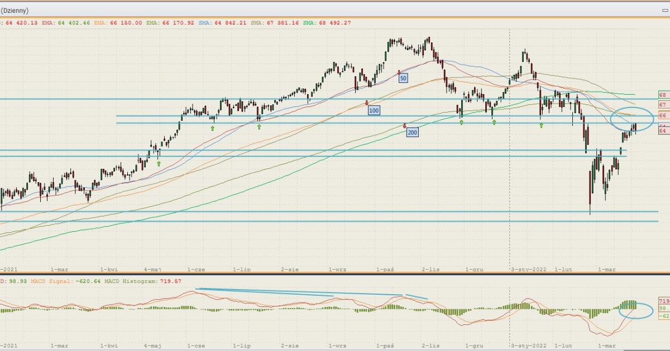This screenshot has width=670, height=351.
Task: Click the green up arrow right of the 3-sty-2022 dashed line
Action: point(541,126)
